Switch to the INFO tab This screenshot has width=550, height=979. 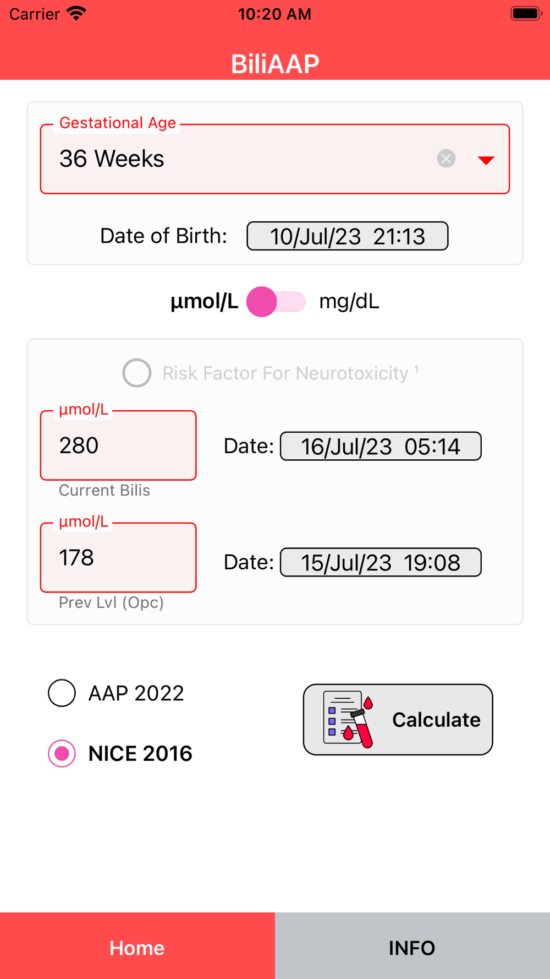(413, 946)
